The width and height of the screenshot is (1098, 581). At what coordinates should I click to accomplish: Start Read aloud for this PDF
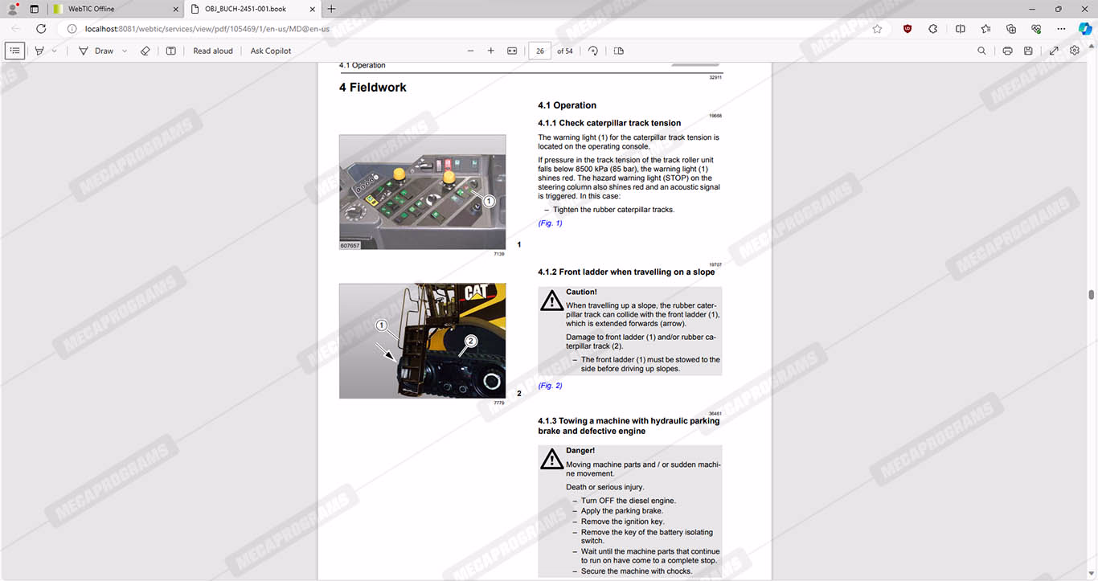click(213, 51)
